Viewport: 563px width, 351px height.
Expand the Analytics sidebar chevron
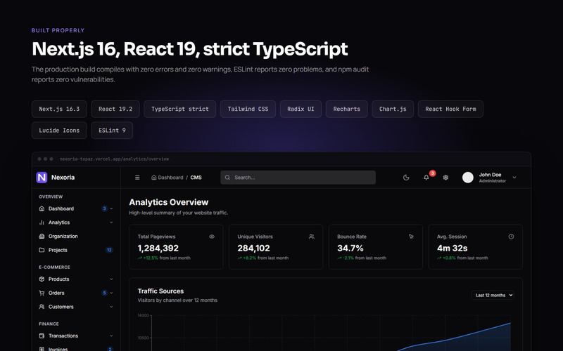pos(111,223)
